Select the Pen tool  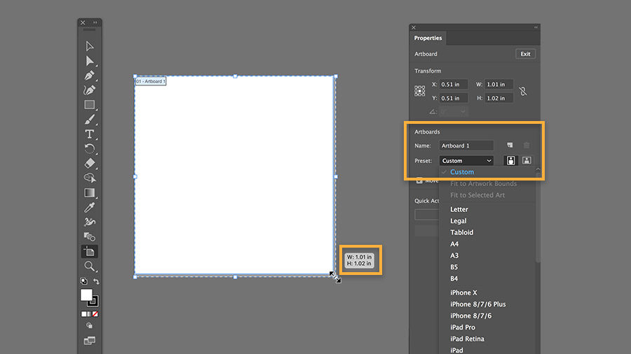coord(89,76)
